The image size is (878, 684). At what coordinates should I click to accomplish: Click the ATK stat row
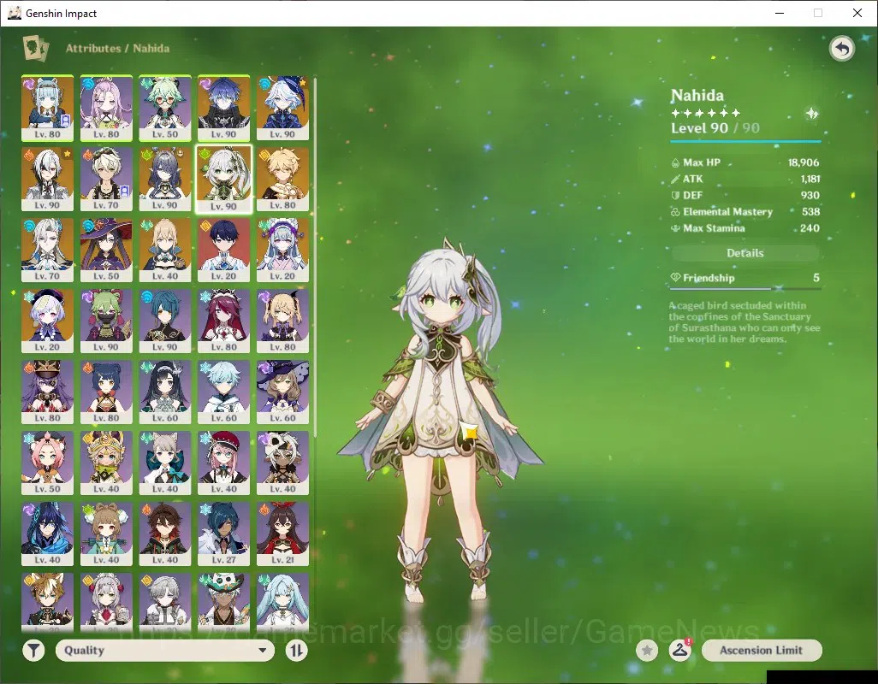point(745,179)
